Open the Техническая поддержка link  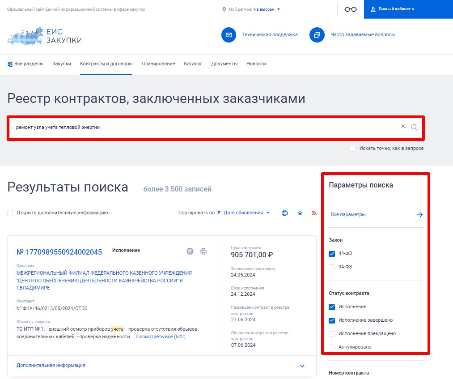click(270, 35)
